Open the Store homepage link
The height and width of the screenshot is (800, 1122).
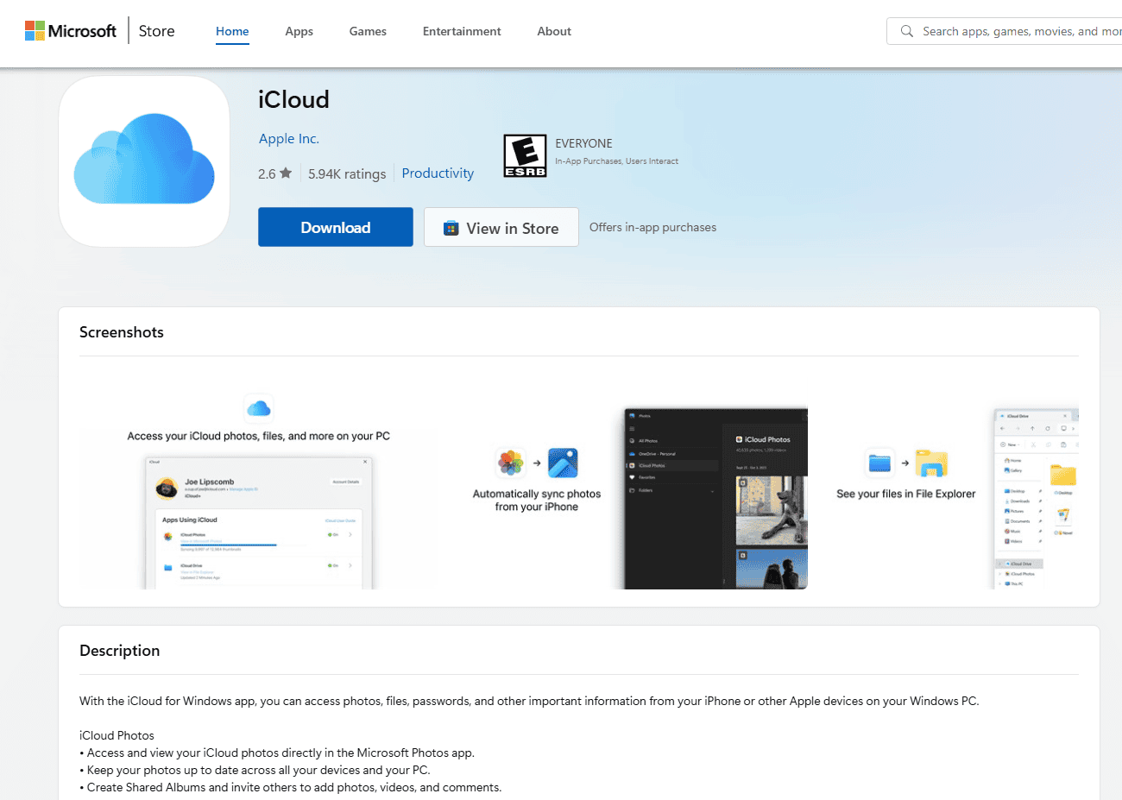[x=156, y=31]
